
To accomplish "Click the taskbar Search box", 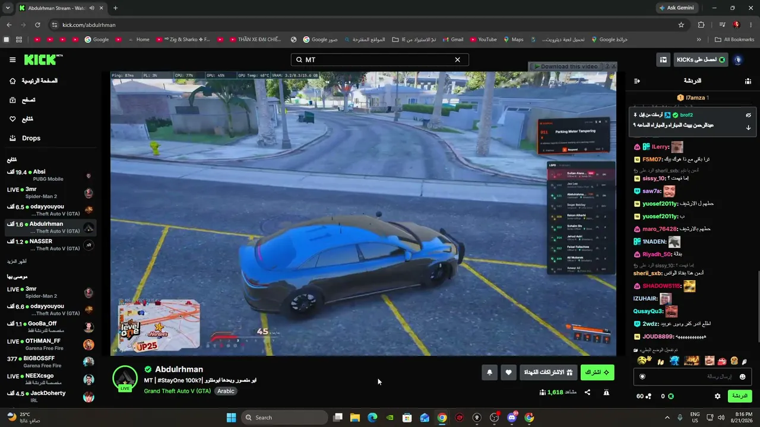I will pos(284,418).
